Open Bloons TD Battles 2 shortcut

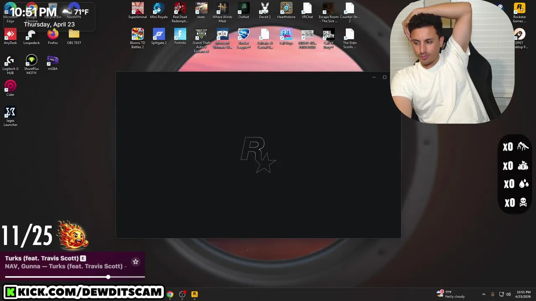[x=137, y=38]
